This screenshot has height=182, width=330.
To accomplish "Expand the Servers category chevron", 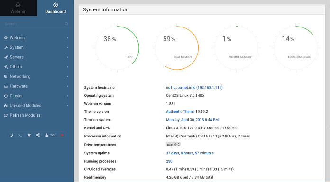I will coord(68,57).
